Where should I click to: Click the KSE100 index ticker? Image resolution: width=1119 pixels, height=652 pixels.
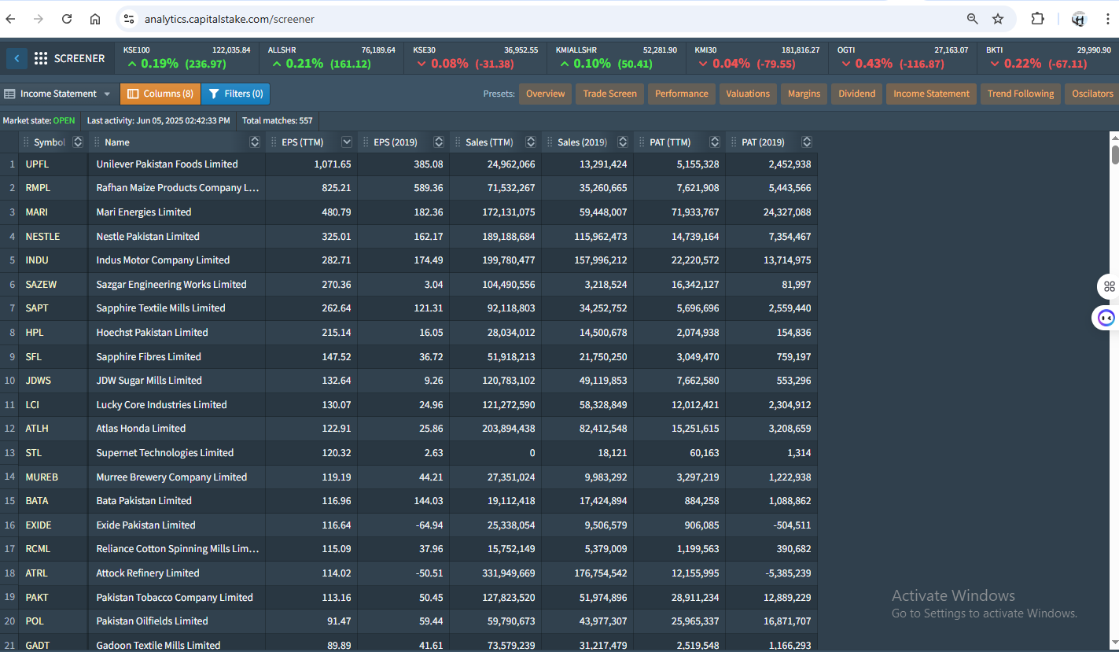(x=187, y=57)
